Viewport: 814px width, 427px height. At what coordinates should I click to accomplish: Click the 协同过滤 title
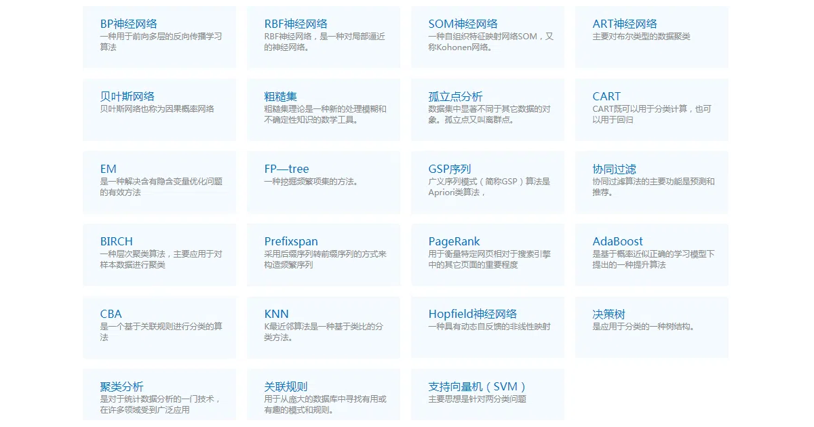615,169
